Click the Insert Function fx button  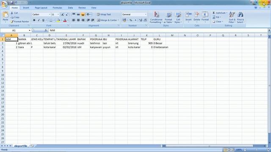46,30
